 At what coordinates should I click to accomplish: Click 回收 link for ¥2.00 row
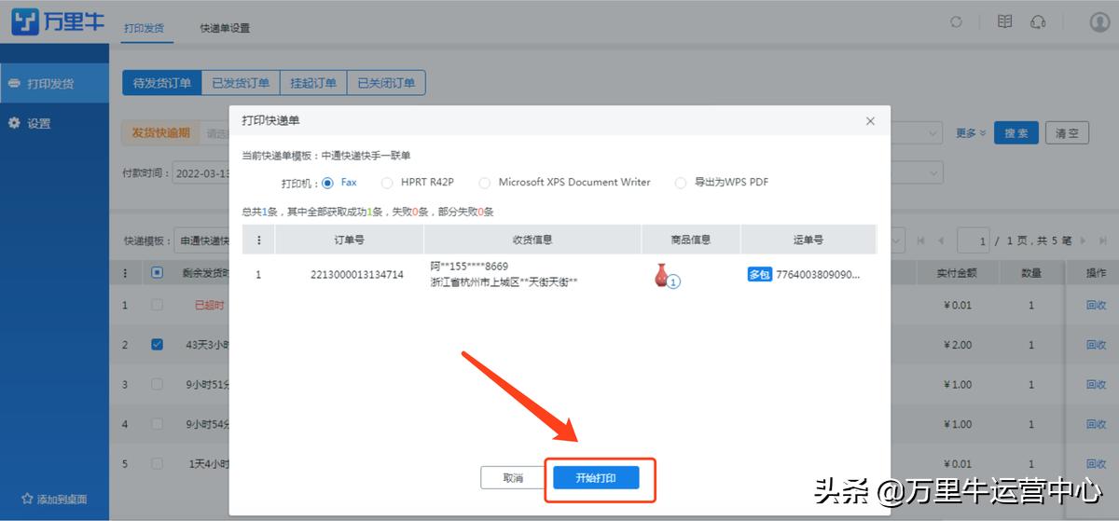click(x=1096, y=345)
